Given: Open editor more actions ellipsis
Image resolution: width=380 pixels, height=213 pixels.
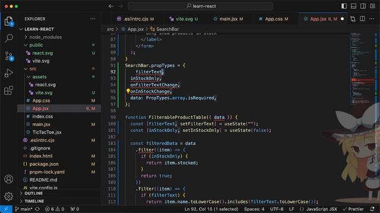Looking at the screenshot, I should (372, 19).
